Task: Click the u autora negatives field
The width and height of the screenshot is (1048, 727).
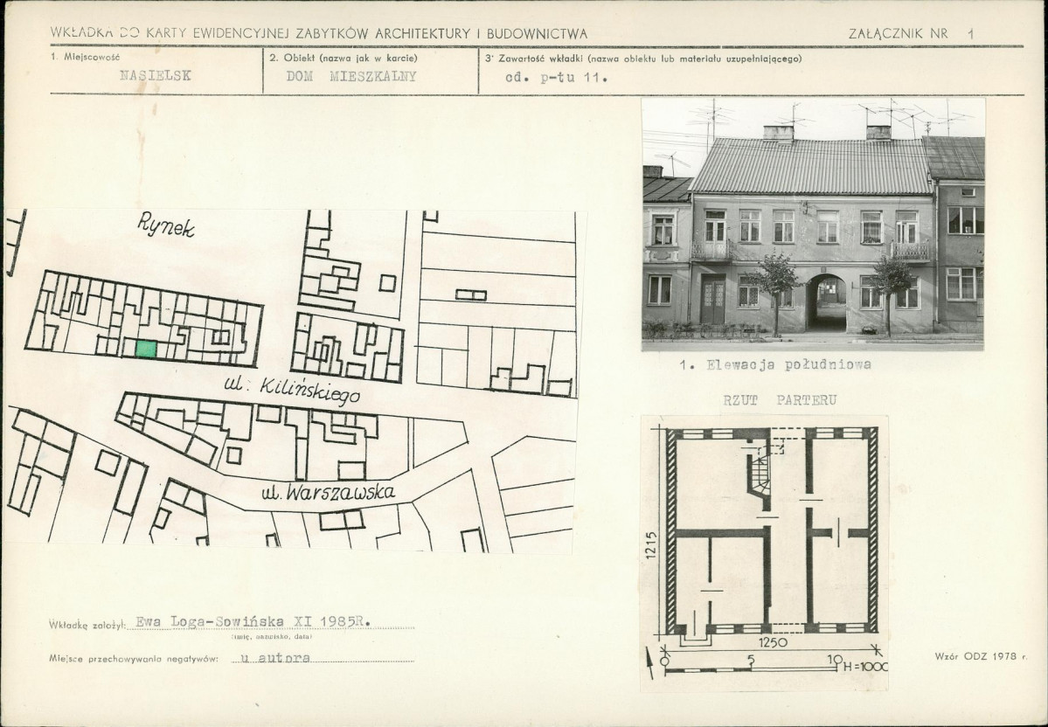Action: [x=275, y=657]
